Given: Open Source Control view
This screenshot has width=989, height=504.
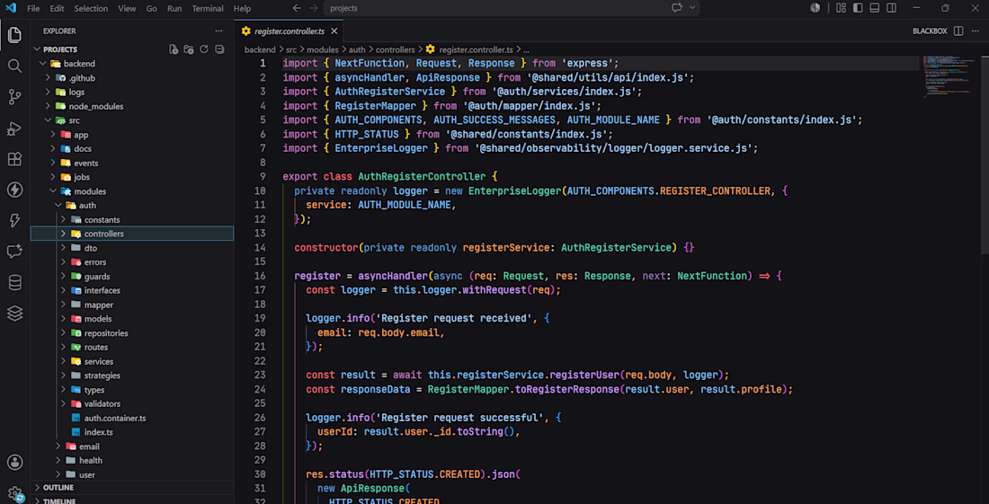Looking at the screenshot, I should pos(14,96).
